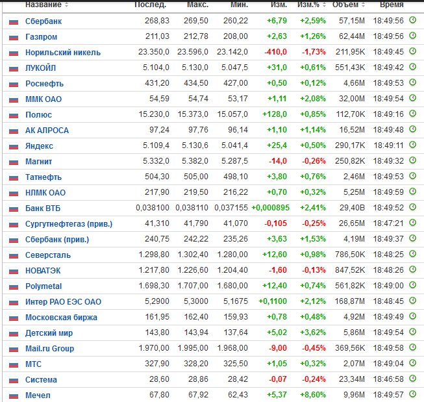Click Газпром volume 62,44M
This screenshot has height=402, width=424.
pos(352,36)
